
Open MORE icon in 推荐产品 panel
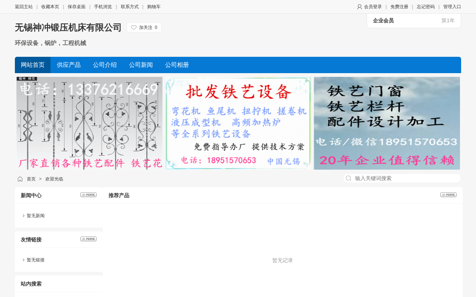pos(448,195)
